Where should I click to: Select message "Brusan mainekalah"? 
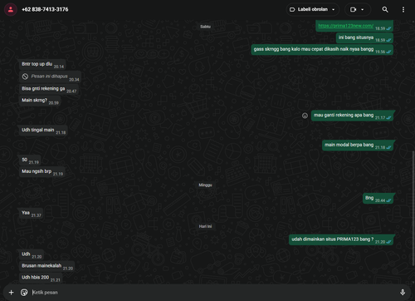46,266
